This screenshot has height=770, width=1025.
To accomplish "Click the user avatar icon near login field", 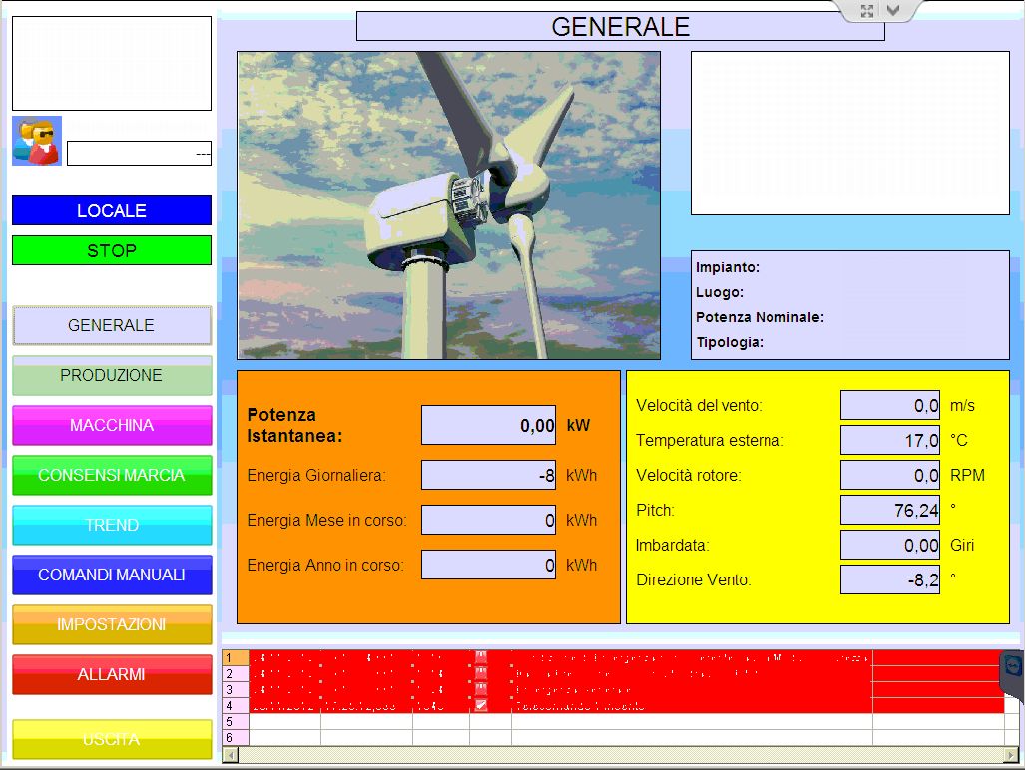I will (x=35, y=140).
